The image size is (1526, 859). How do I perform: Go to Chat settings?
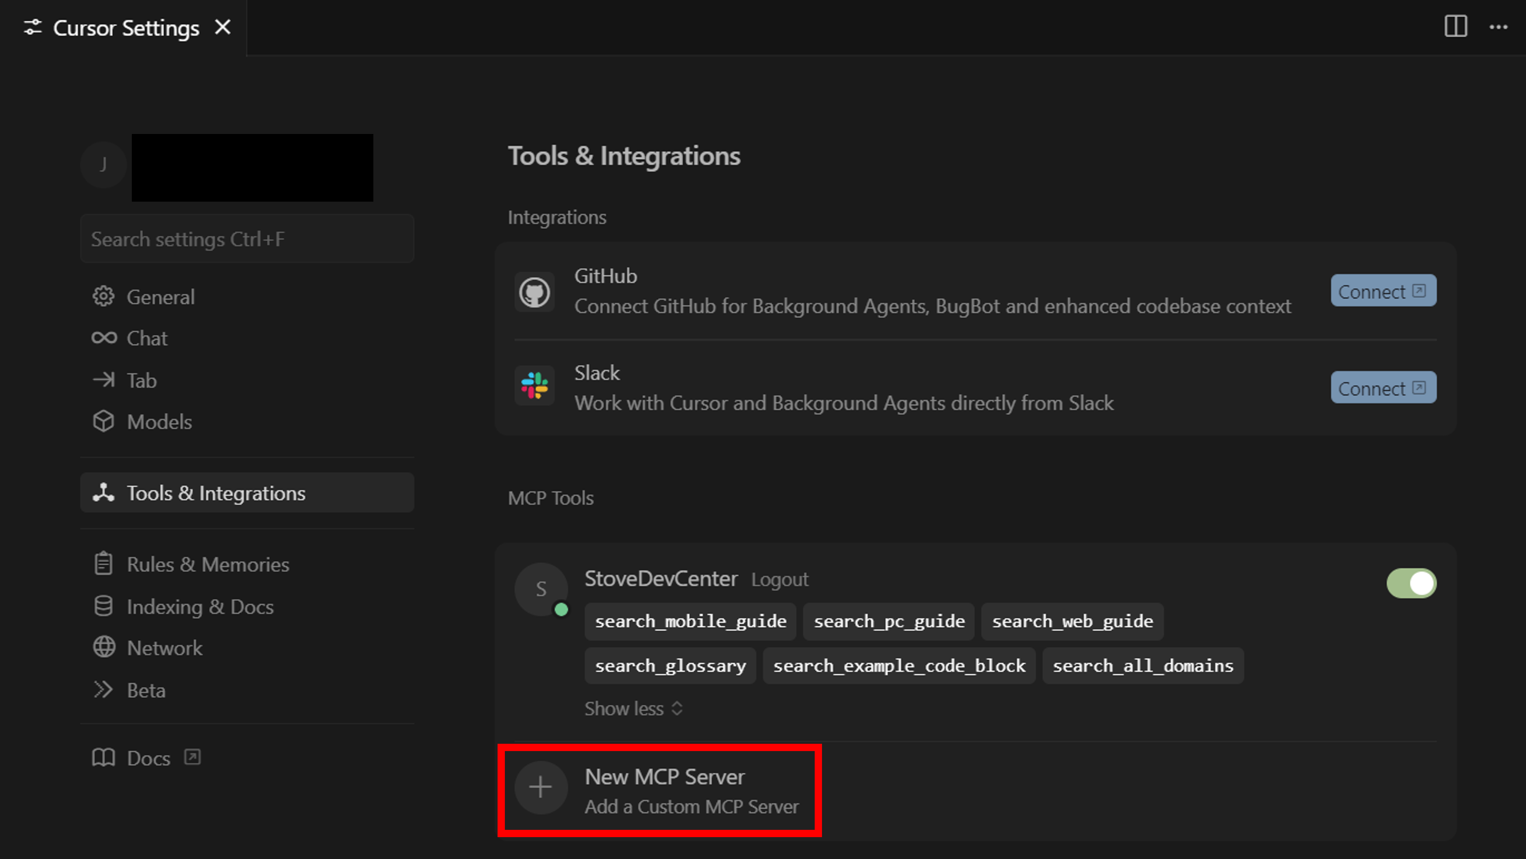(247, 338)
